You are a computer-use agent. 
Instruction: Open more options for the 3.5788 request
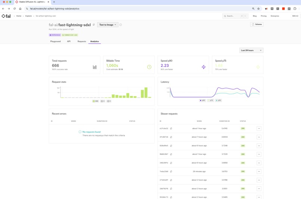click(x=259, y=180)
